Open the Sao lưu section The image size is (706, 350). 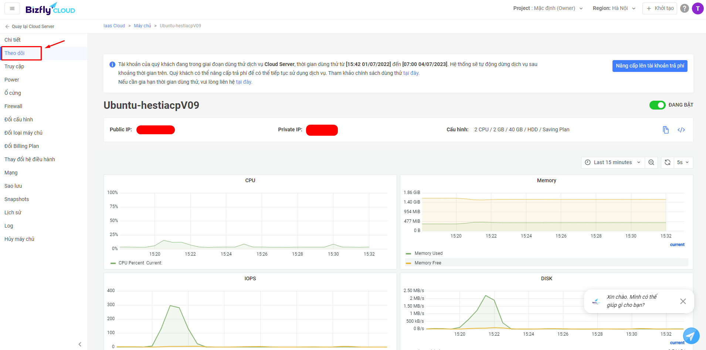point(44,186)
